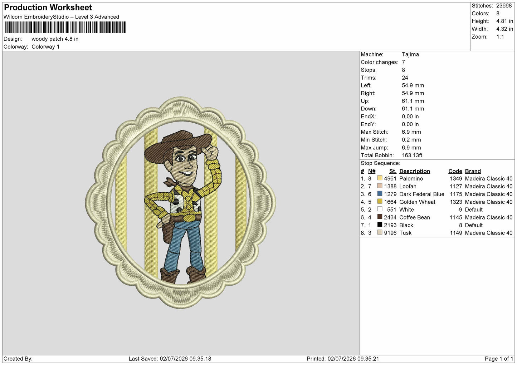Click the 'Palomino' description text

tap(411, 178)
